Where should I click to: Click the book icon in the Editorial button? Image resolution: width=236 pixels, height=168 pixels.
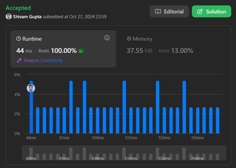158,11
